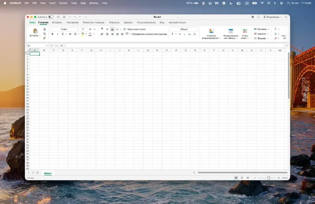Add new sheet with plus button

[194, 172]
